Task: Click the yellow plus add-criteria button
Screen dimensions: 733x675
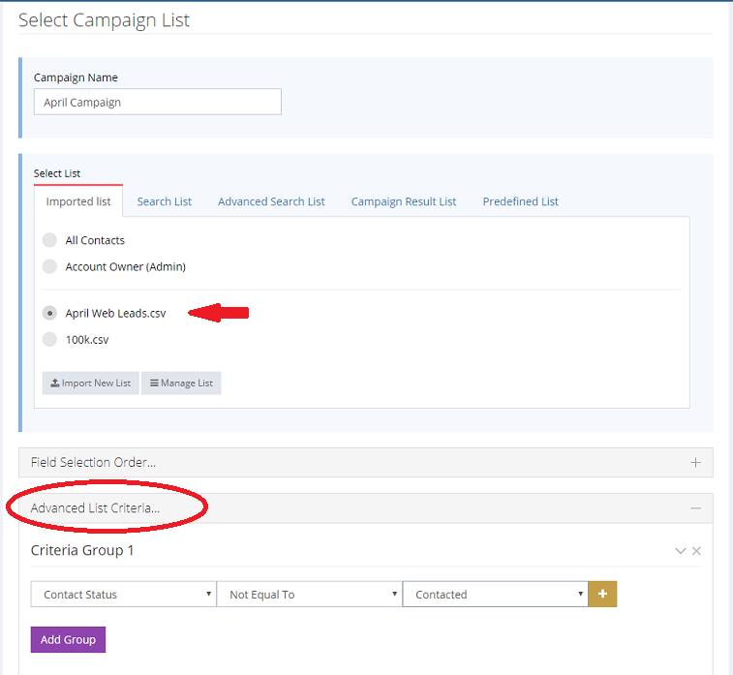Action: click(602, 595)
